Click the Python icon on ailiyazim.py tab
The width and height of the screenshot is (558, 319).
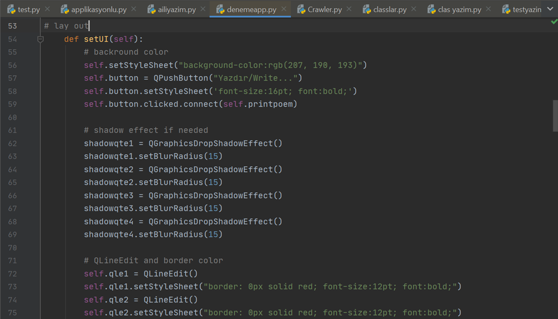(x=152, y=9)
